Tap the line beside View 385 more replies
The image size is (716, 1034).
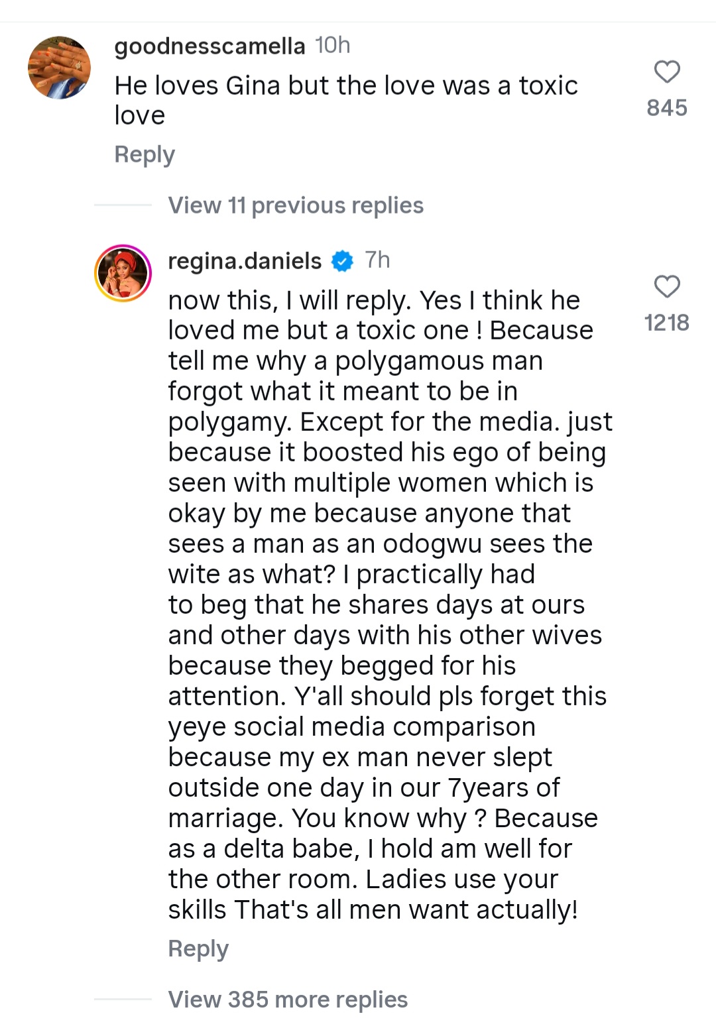(123, 999)
